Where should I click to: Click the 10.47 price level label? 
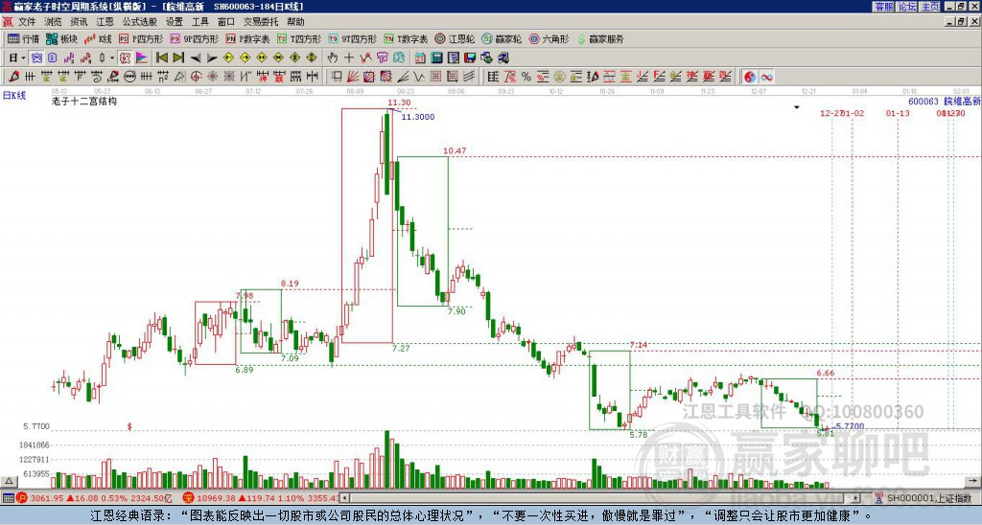pyautogui.click(x=455, y=150)
